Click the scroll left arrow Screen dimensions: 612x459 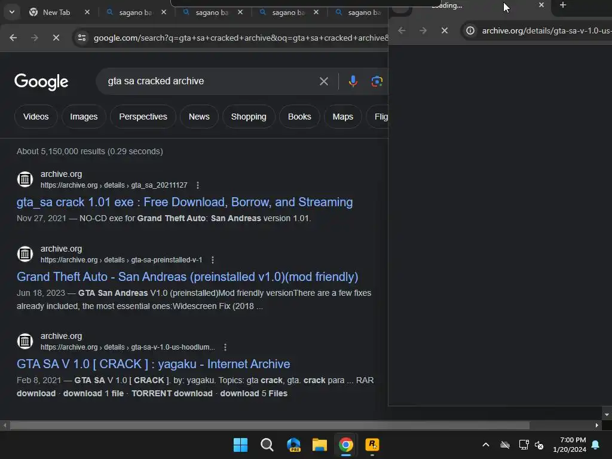5,426
